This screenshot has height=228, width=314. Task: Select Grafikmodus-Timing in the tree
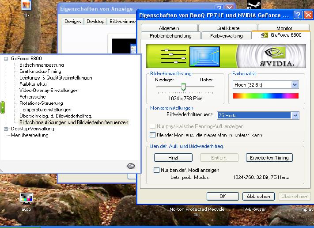click(x=40, y=71)
